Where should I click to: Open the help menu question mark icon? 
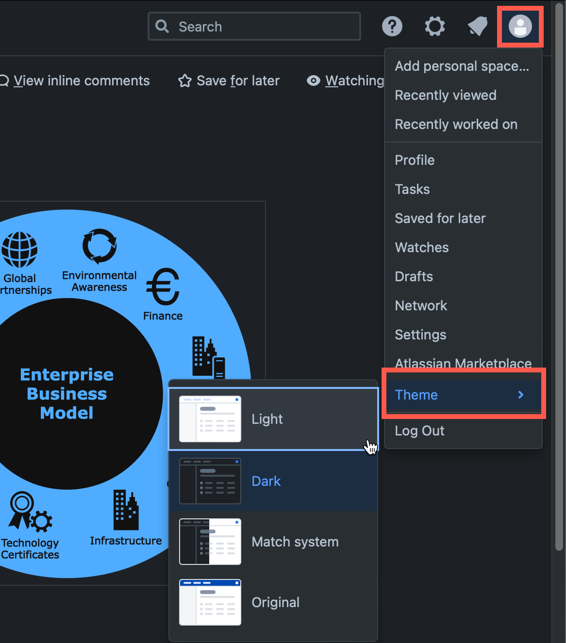pyautogui.click(x=392, y=26)
